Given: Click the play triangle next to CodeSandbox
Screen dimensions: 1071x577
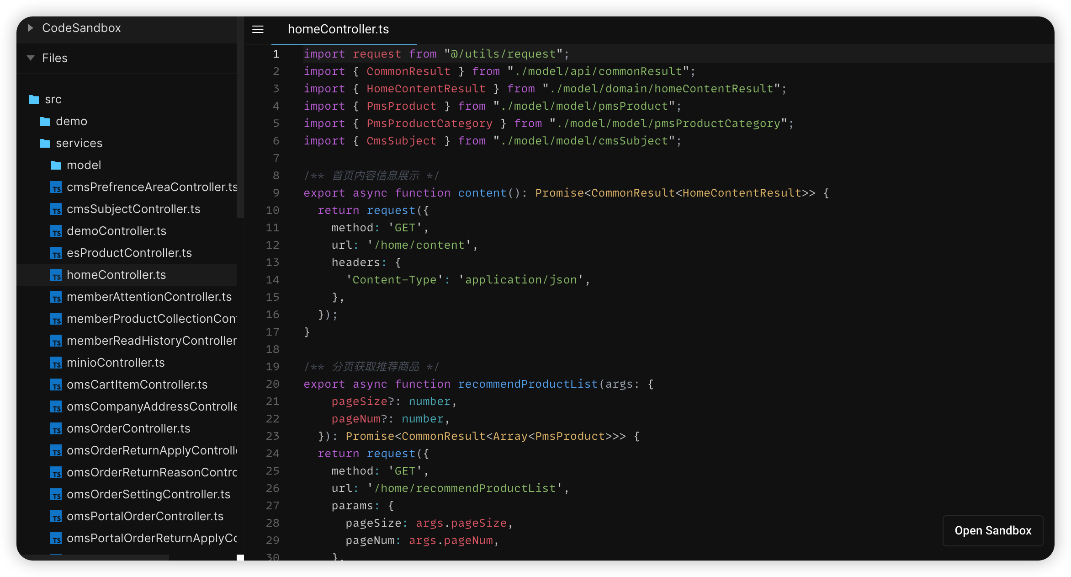Looking at the screenshot, I should pos(30,28).
